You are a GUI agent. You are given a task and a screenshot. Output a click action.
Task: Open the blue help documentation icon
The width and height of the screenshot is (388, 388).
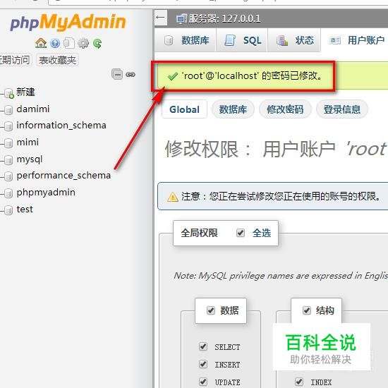pos(55,43)
